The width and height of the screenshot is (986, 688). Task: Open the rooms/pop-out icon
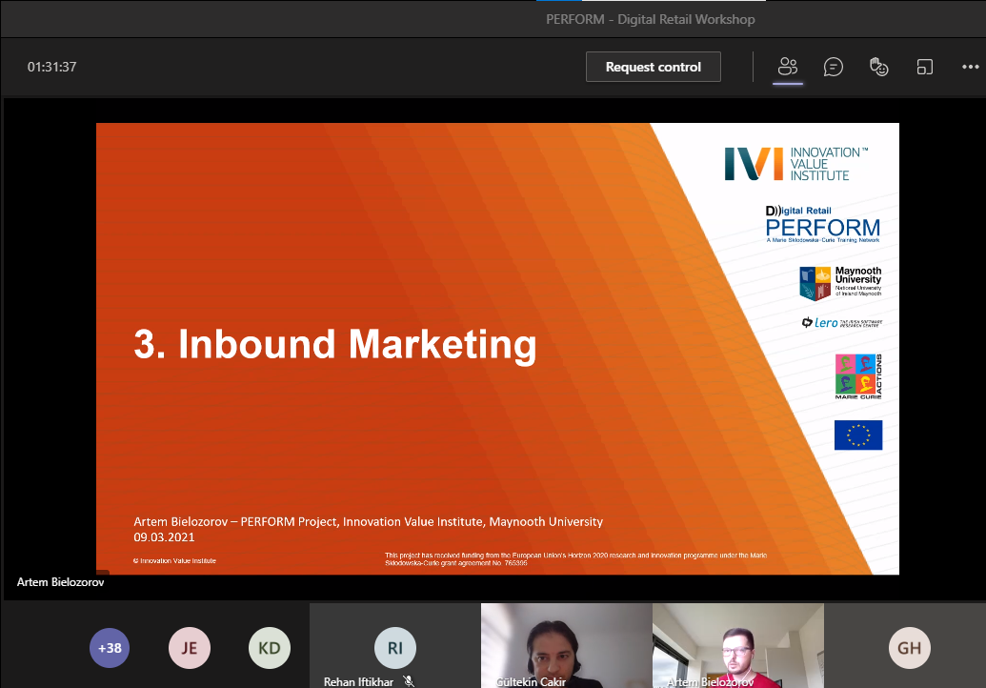click(x=924, y=67)
